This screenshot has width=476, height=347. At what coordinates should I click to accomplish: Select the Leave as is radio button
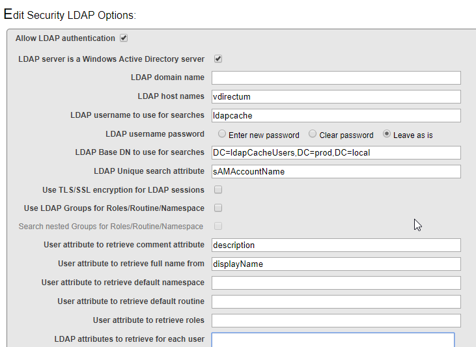(x=386, y=134)
